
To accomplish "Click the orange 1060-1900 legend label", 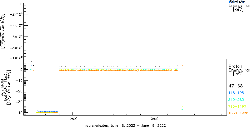I will (238, 113).
